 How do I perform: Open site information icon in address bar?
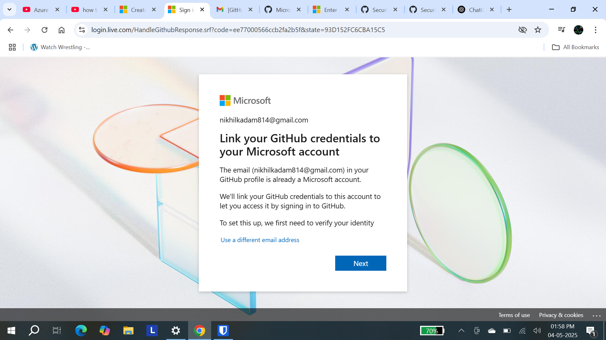coord(82,30)
